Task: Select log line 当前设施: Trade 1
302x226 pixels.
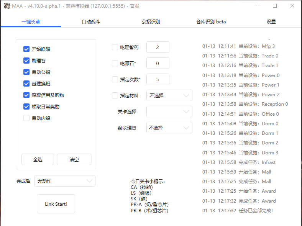Action: (240, 66)
